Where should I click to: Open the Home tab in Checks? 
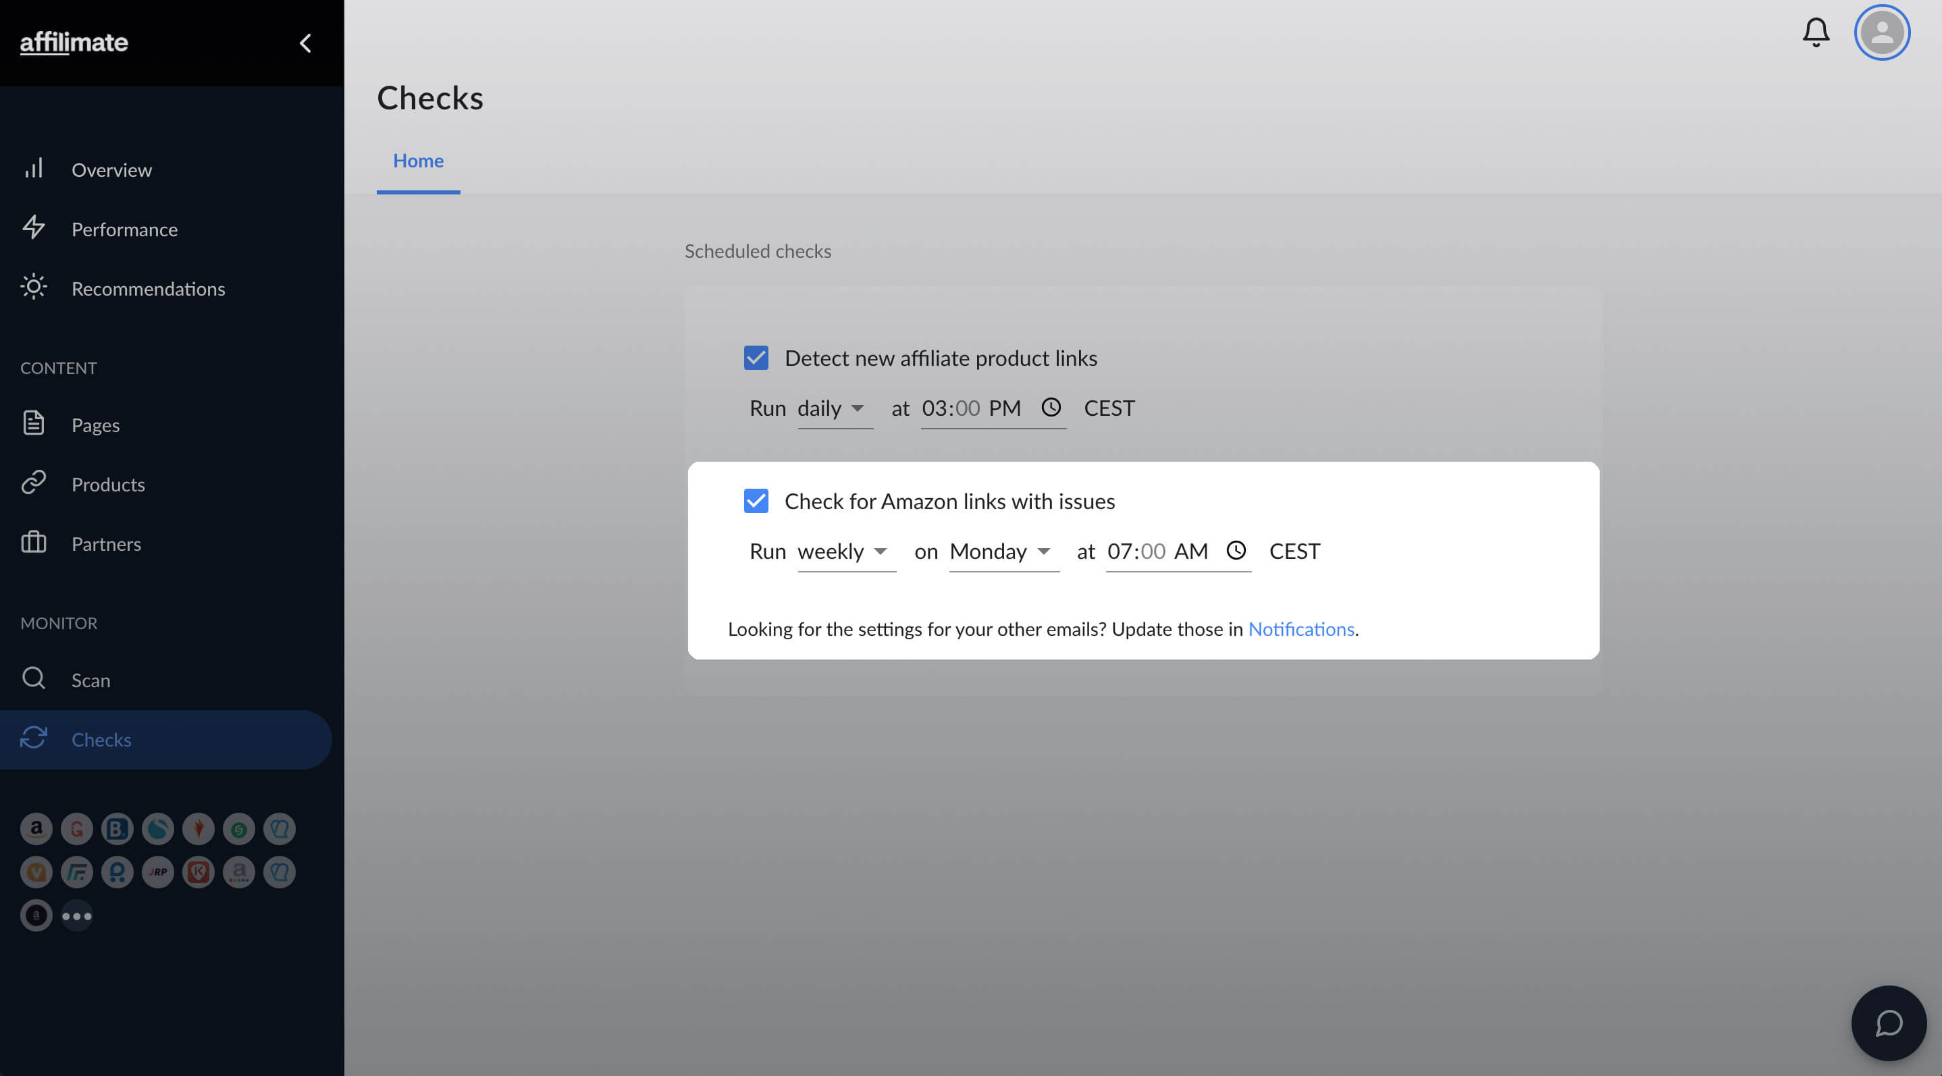click(x=417, y=161)
